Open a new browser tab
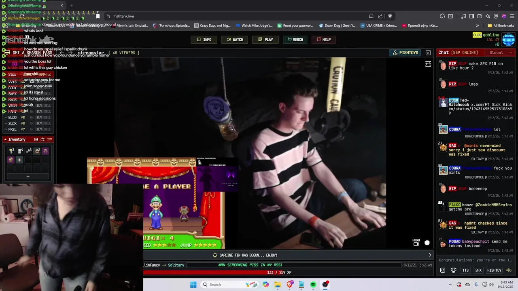This screenshot has width=518, height=291. point(72,5)
